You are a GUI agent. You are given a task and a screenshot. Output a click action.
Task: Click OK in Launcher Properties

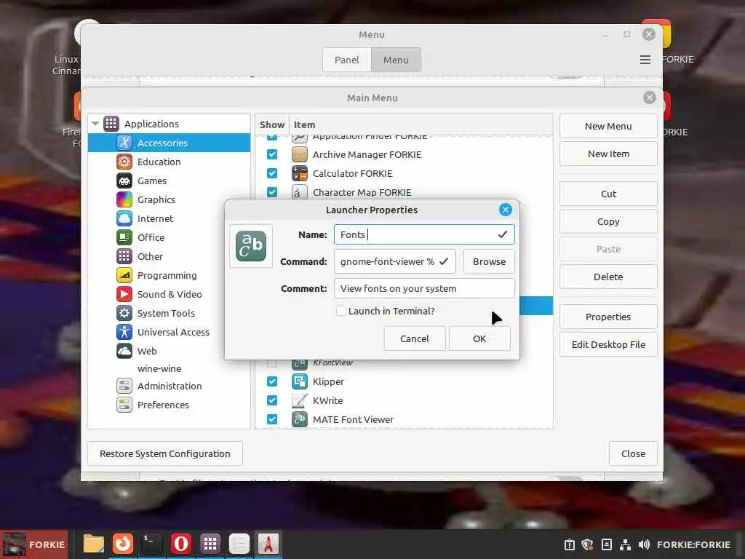[x=479, y=338]
